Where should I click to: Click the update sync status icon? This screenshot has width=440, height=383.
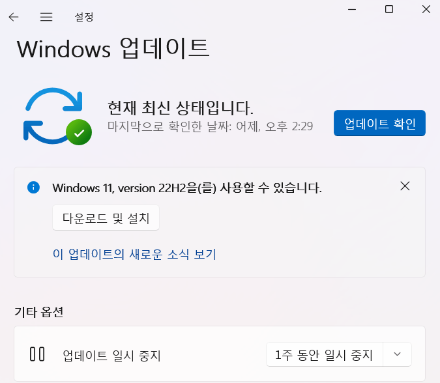tap(57, 117)
